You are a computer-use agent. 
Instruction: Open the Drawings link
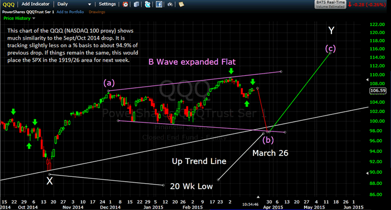[97, 12]
